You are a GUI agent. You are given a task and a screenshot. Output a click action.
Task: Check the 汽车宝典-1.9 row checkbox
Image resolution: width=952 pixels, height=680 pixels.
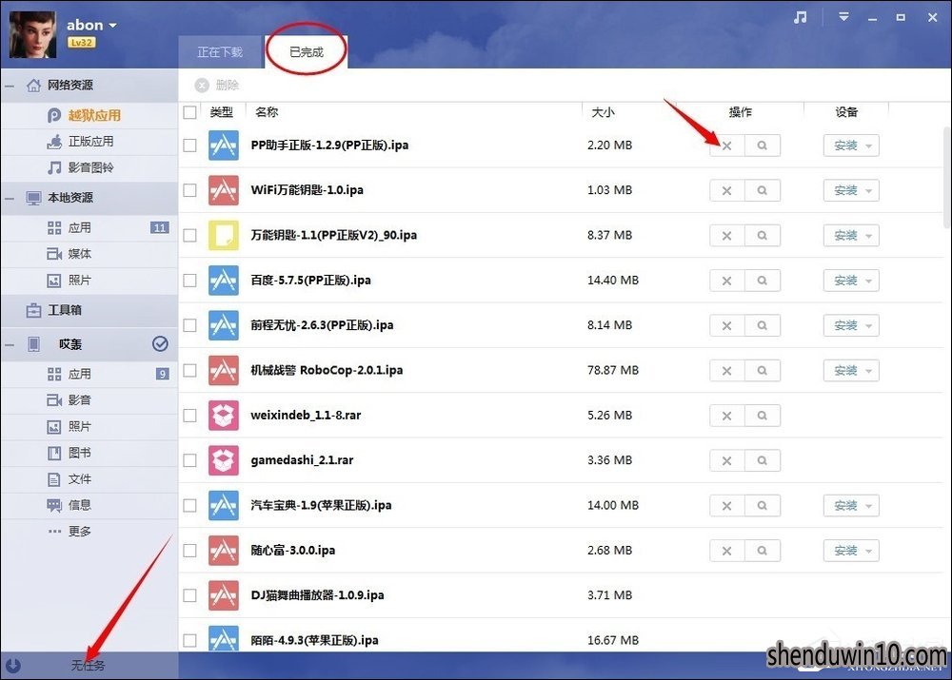coord(189,505)
